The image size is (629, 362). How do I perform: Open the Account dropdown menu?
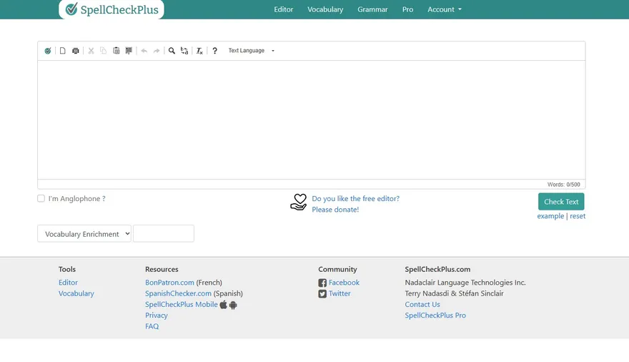click(x=444, y=9)
